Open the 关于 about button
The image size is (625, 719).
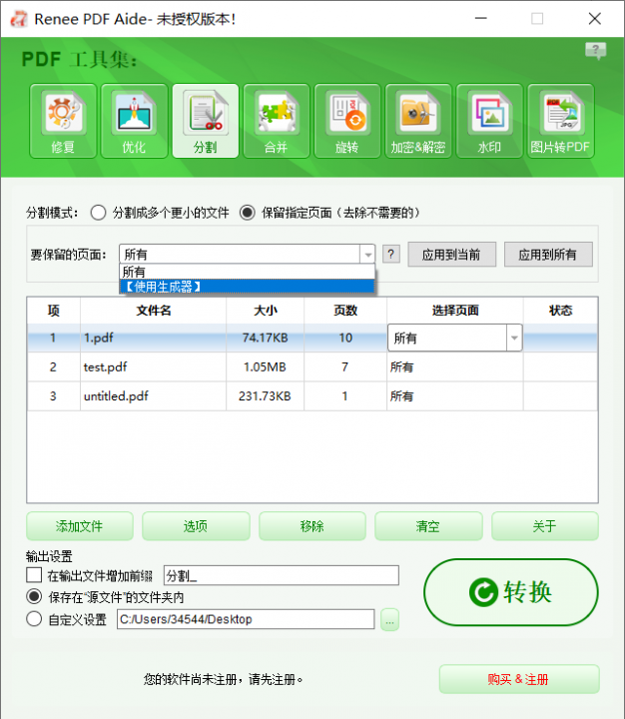(545, 526)
